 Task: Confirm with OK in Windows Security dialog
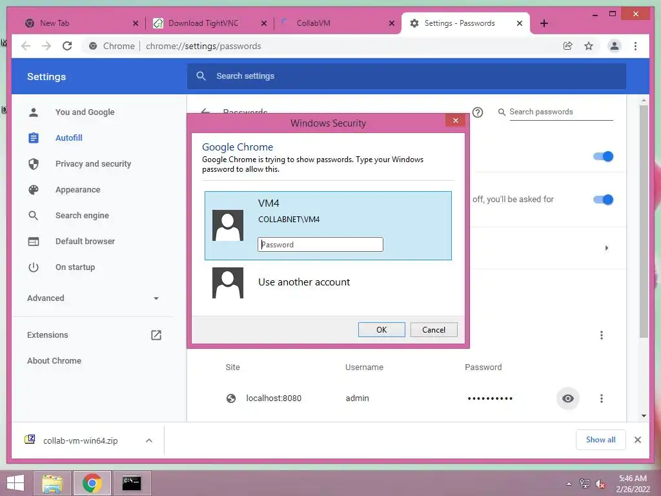pos(381,330)
